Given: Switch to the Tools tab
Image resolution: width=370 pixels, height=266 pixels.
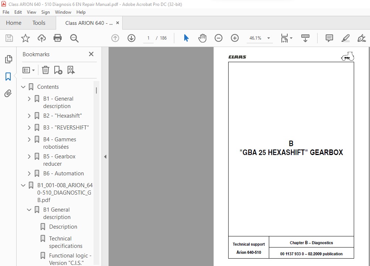Looking at the screenshot, I should coord(39,23).
